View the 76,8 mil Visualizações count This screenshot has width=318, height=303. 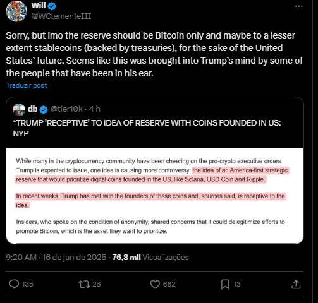tap(150, 258)
